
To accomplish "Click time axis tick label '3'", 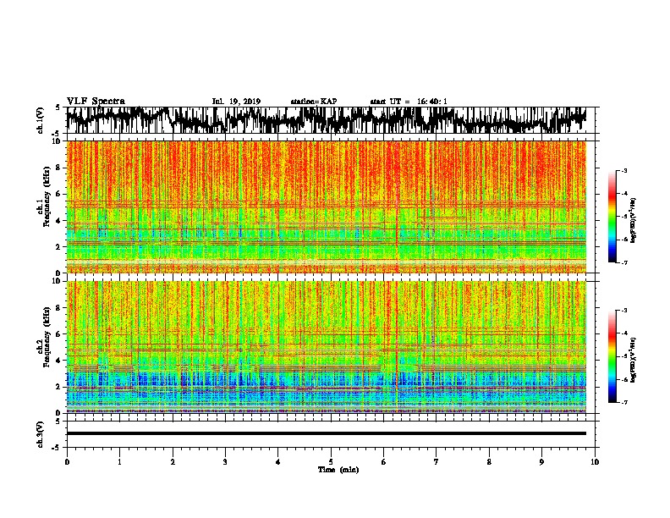I will [225, 461].
